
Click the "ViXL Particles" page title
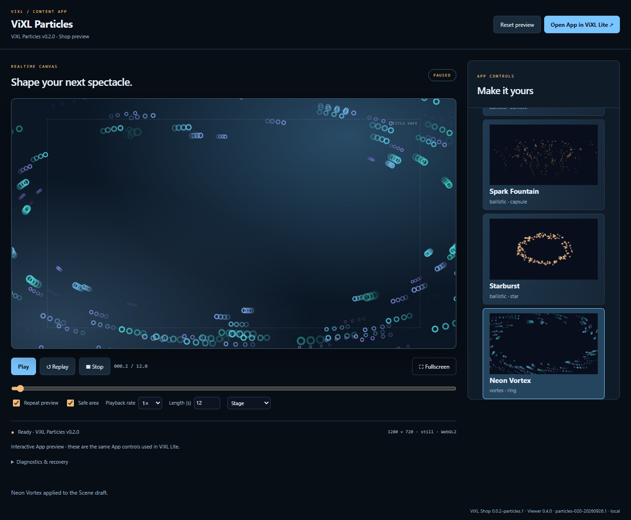[42, 24]
